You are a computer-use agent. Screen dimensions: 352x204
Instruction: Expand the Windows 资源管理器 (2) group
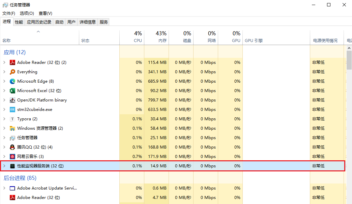click(4, 128)
